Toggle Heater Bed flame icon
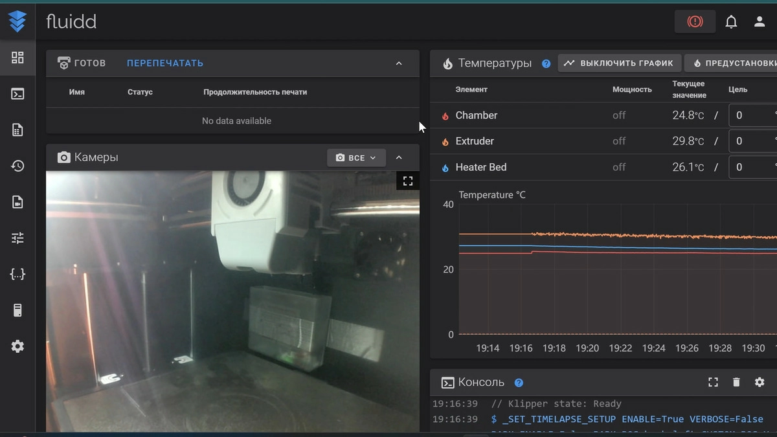The width and height of the screenshot is (777, 437). click(445, 167)
